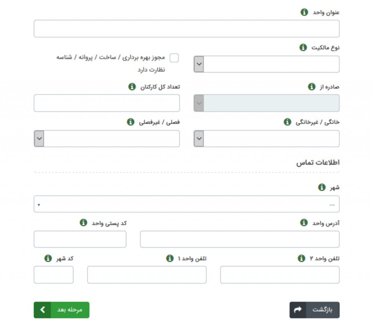Click info icon next to خانگی / غیرخانگی
Image resolution: width=372 pixels, height=327 pixels.
(287, 122)
